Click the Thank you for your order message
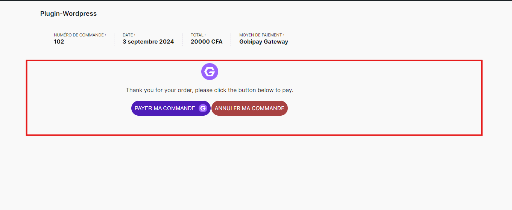512x210 pixels. [210, 90]
